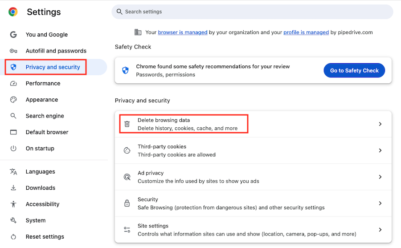Screen dimensions: 401x248
Task: Click the cookie icon for Third-party cookies
Action: tap(127, 150)
